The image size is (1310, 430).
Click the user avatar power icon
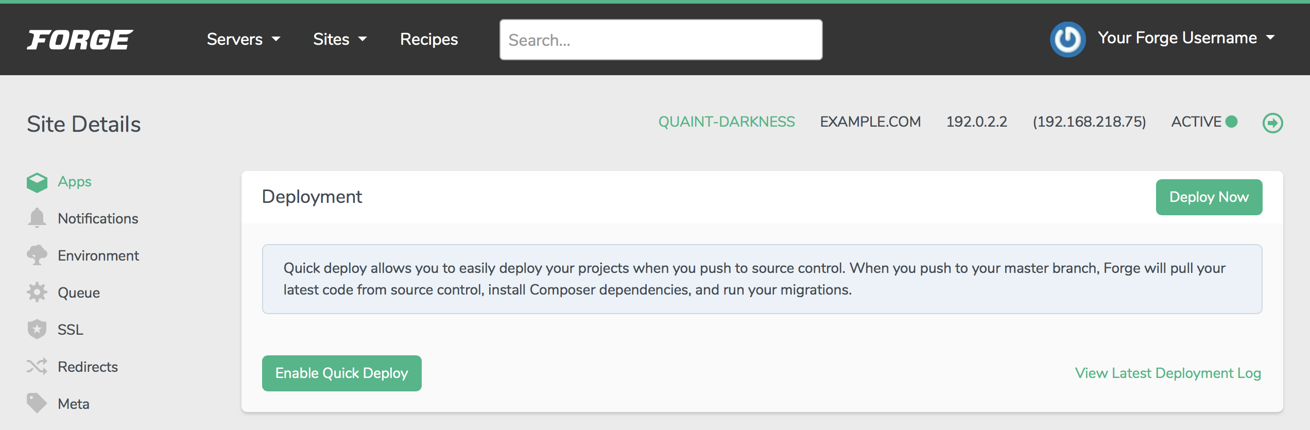[x=1067, y=39]
